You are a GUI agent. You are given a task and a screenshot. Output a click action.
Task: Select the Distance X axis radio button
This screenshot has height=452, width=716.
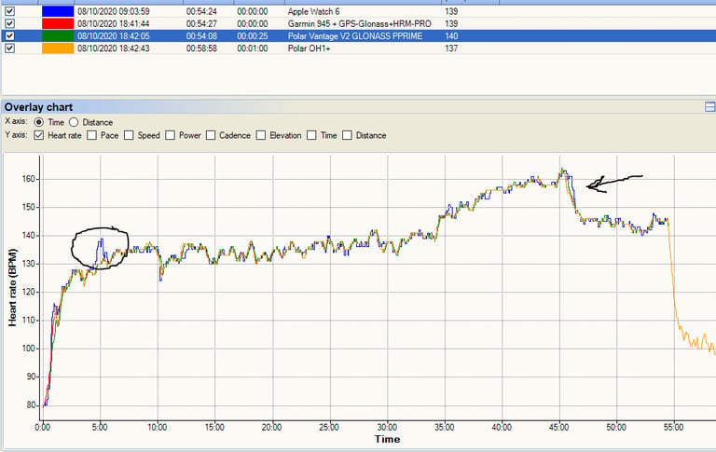coord(74,122)
